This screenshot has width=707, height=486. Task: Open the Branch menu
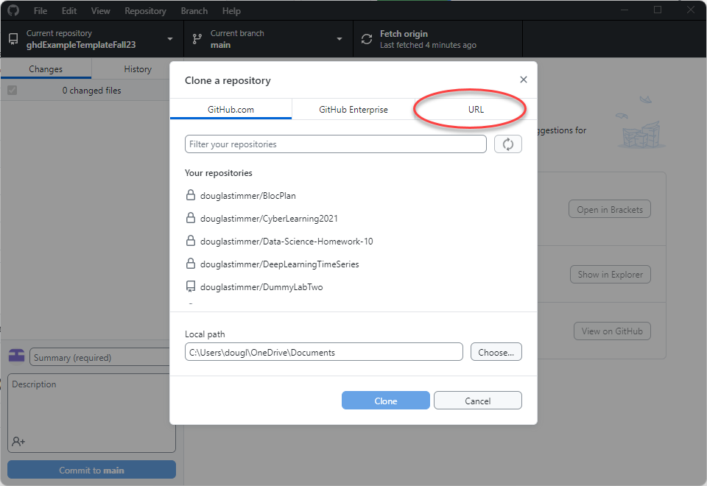pyautogui.click(x=194, y=11)
